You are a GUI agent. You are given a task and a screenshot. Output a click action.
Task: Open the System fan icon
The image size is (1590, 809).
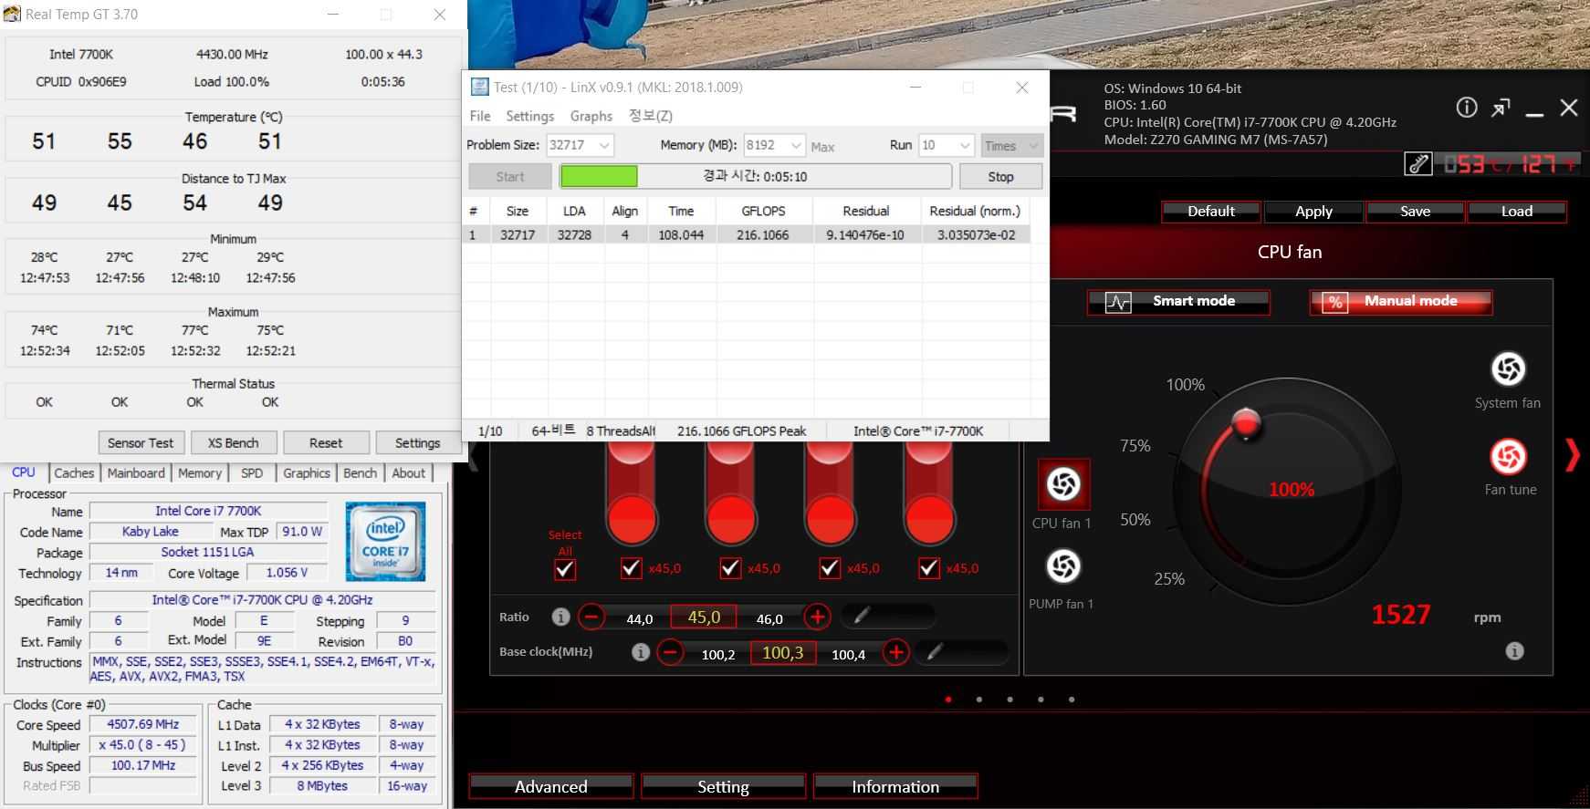[1508, 369]
